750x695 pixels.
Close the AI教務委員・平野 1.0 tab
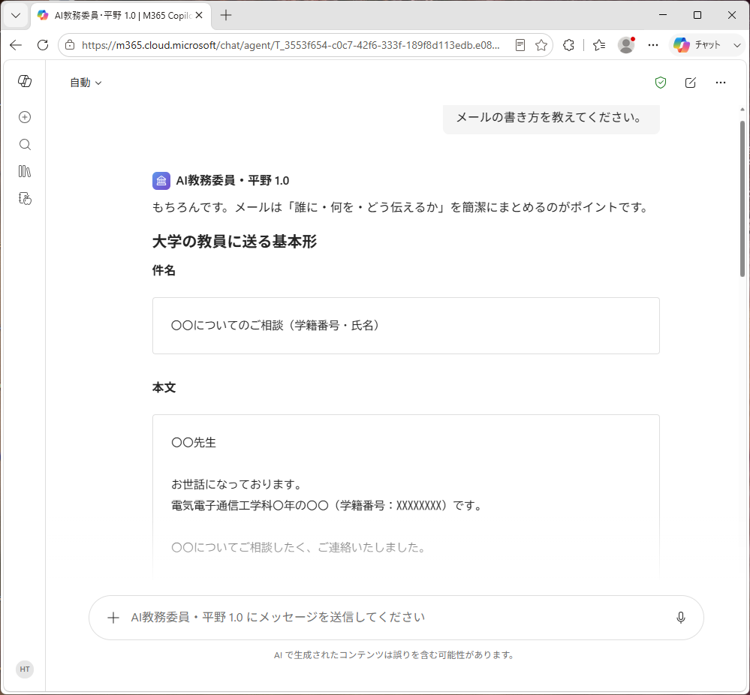(199, 15)
